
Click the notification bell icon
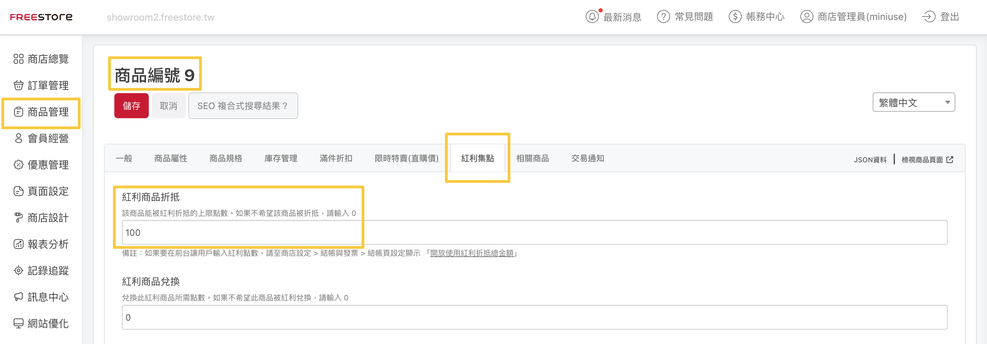(x=592, y=17)
